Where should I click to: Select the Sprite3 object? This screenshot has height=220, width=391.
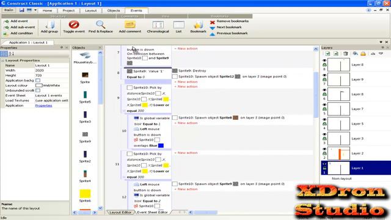[x=85, y=117]
